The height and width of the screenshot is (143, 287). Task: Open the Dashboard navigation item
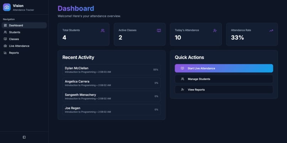click(x=24, y=25)
